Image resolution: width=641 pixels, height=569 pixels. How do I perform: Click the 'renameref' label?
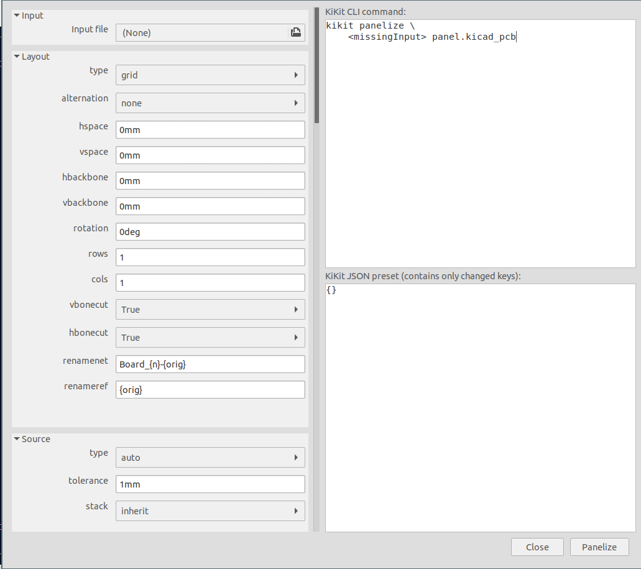point(86,386)
